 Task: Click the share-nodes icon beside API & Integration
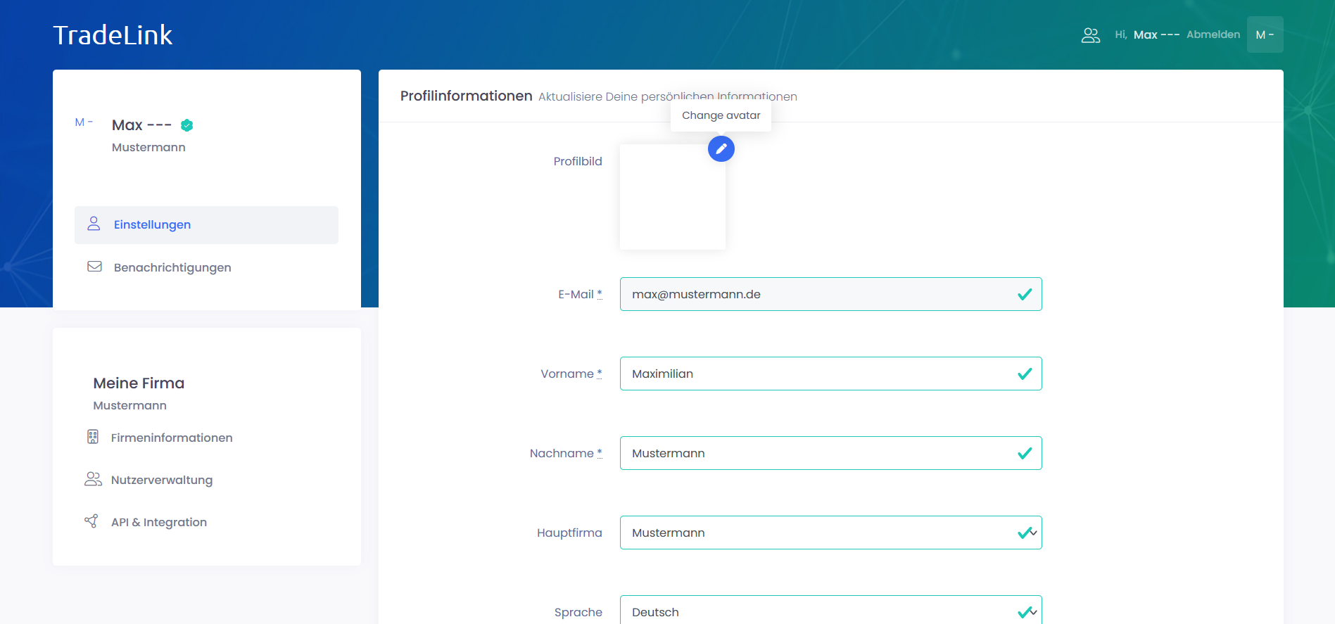[x=91, y=521]
